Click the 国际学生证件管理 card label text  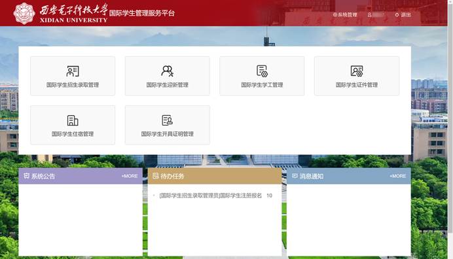click(x=357, y=85)
